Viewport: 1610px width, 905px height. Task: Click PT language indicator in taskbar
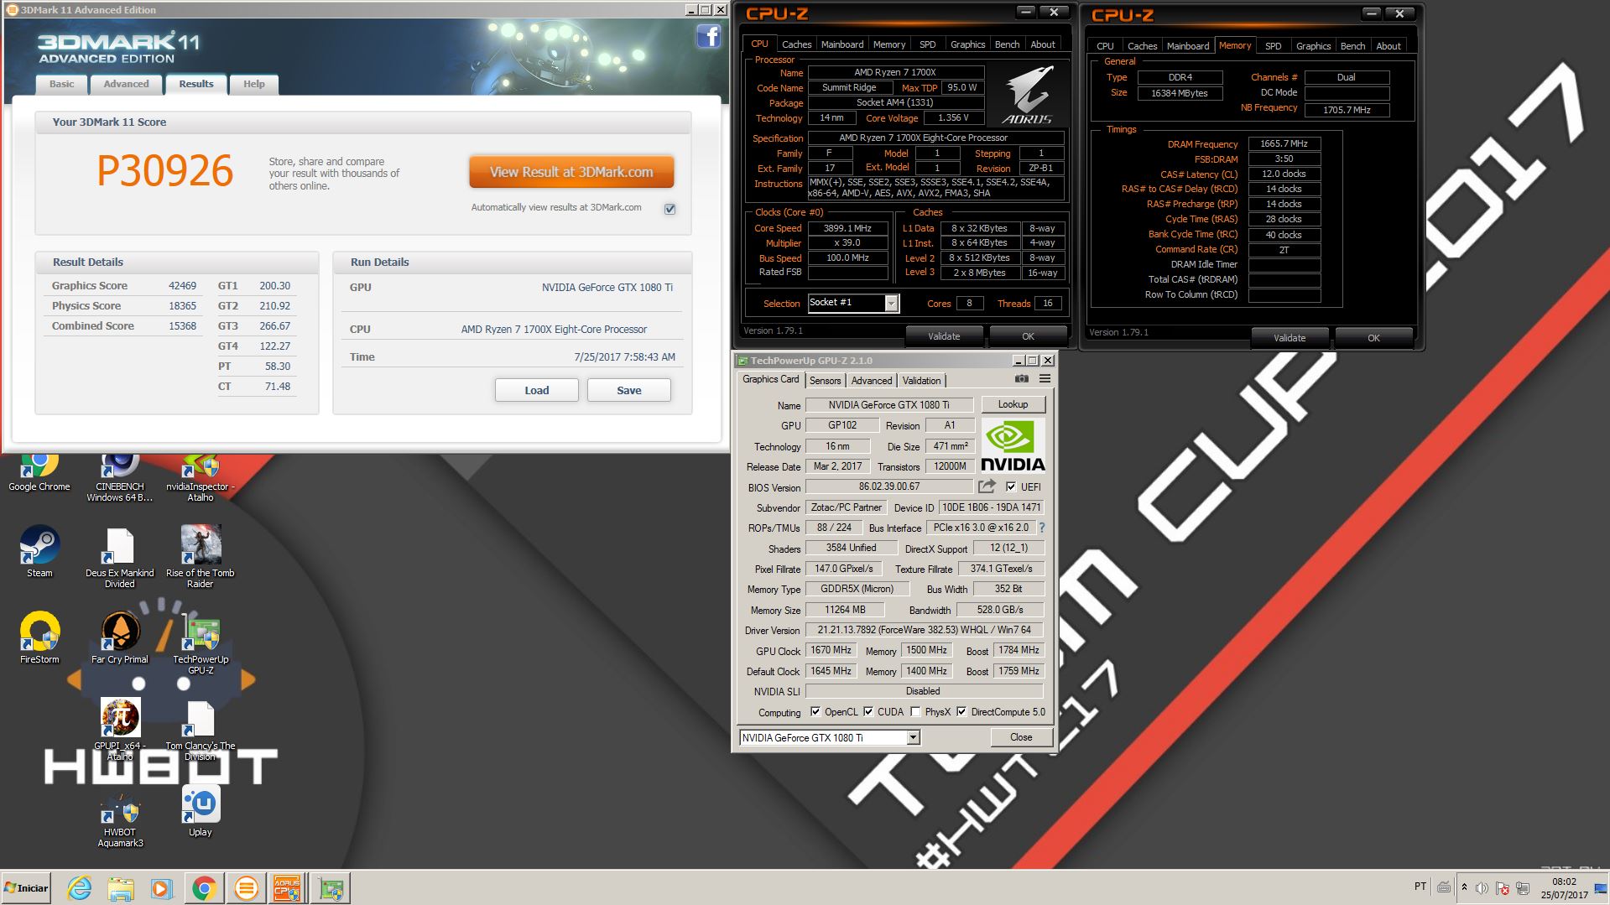[x=1420, y=886]
